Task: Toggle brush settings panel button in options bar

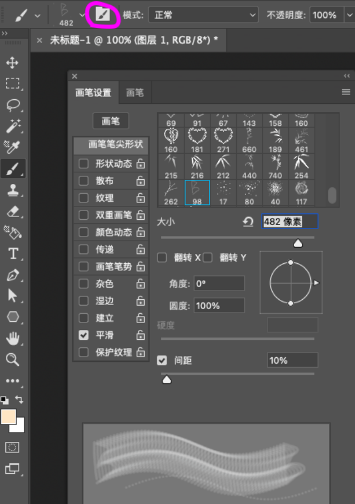Action: pyautogui.click(x=103, y=14)
